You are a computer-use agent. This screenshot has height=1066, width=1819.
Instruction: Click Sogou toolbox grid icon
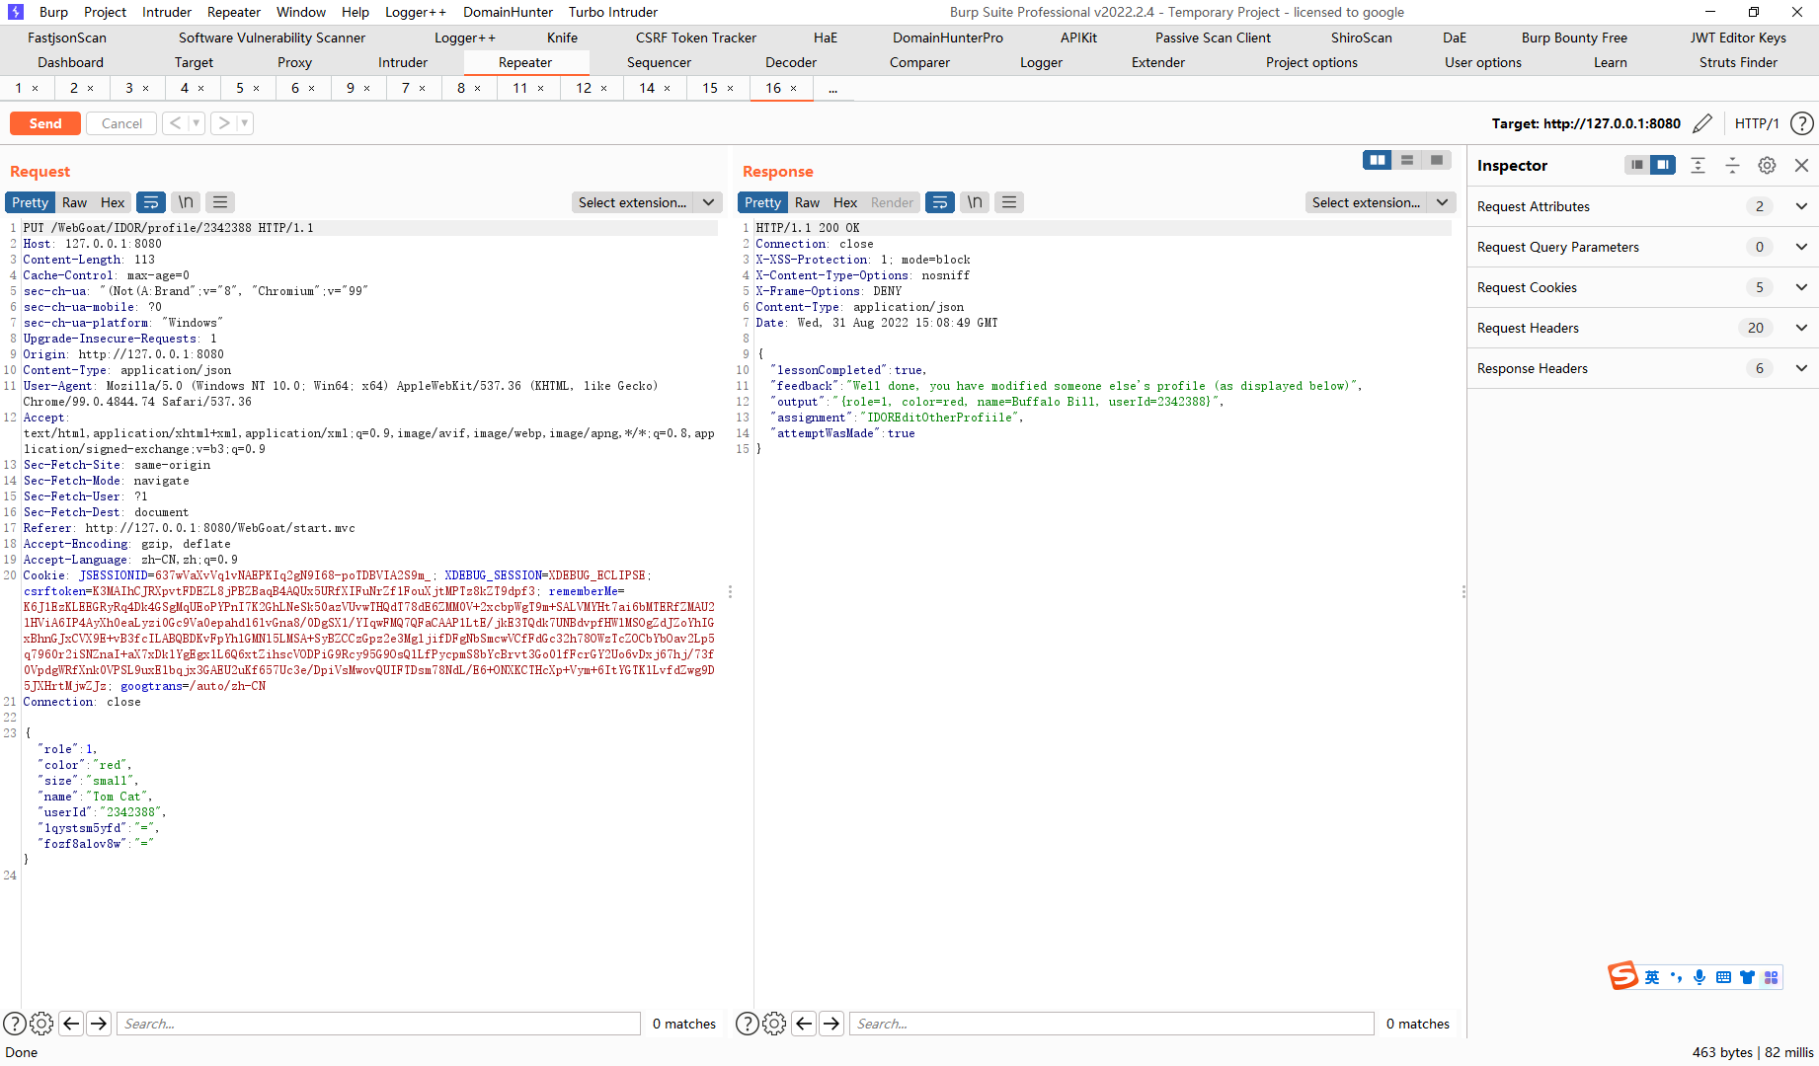click(x=1771, y=977)
